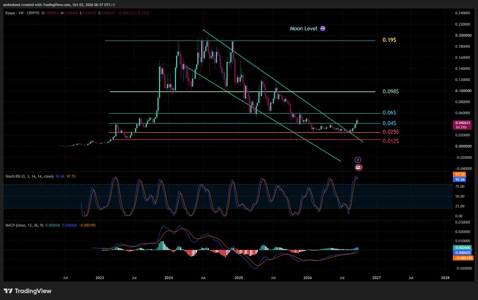Viewport: 478px width, 300px height.
Task: Select the yellow "0.19$" price label
Action: click(390, 40)
